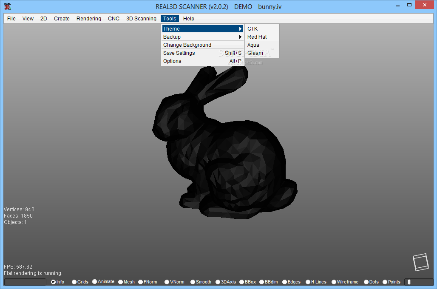Image resolution: width=437 pixels, height=289 pixels.
Task: Choose Change Background from Tools menu
Action: [203, 45]
